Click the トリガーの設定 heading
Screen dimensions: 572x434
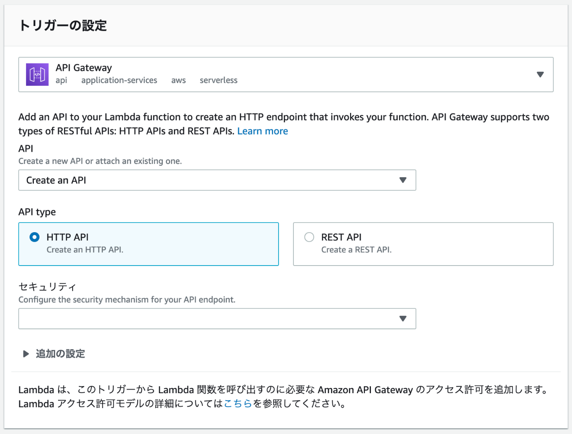(x=63, y=26)
